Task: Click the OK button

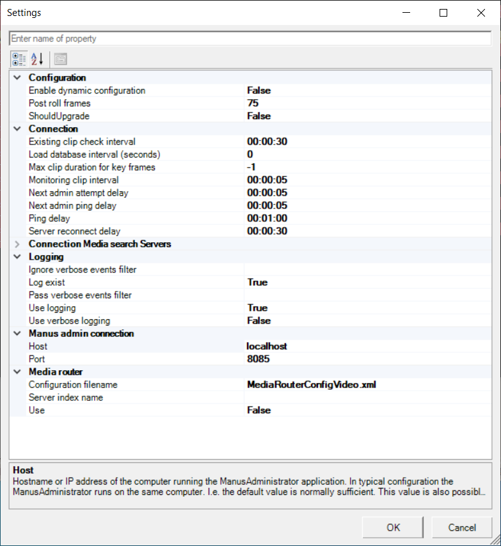Action: pyautogui.click(x=393, y=527)
